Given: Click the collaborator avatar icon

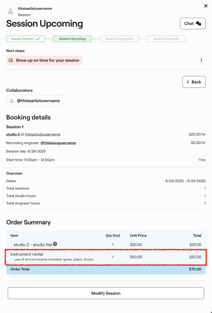Looking at the screenshot, I should (12, 101).
